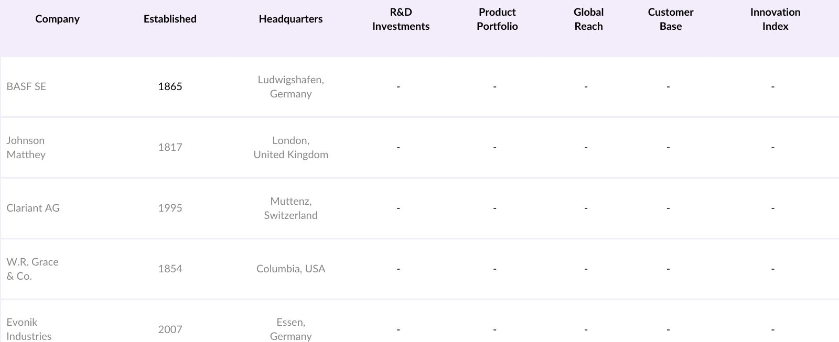Click the Ludwigshafen, Germany headquarters cell
The image size is (839, 342).
point(291,86)
